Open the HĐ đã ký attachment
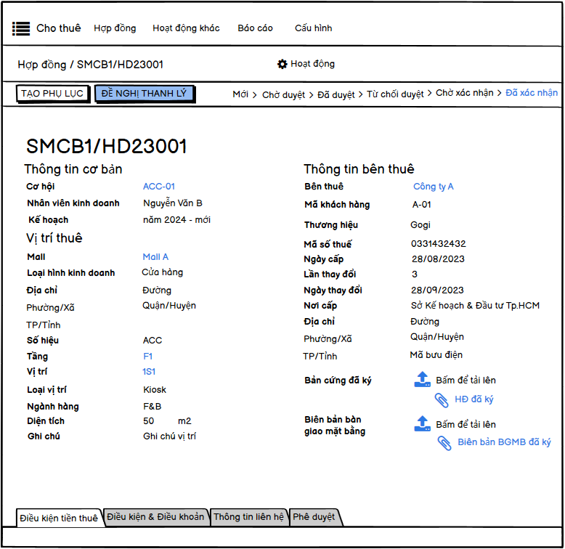Screen dimensions: 565x549 (473, 399)
